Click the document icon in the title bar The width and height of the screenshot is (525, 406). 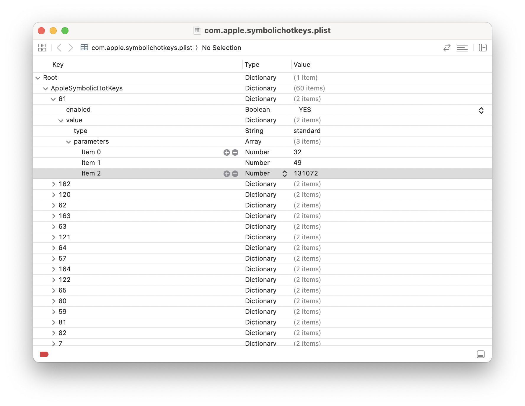pyautogui.click(x=197, y=30)
